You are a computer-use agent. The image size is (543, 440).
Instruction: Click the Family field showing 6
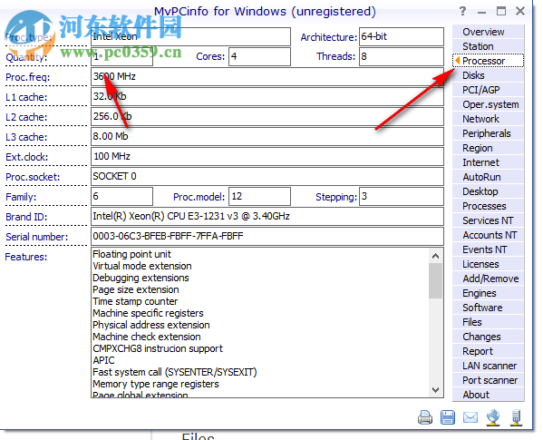tap(121, 197)
